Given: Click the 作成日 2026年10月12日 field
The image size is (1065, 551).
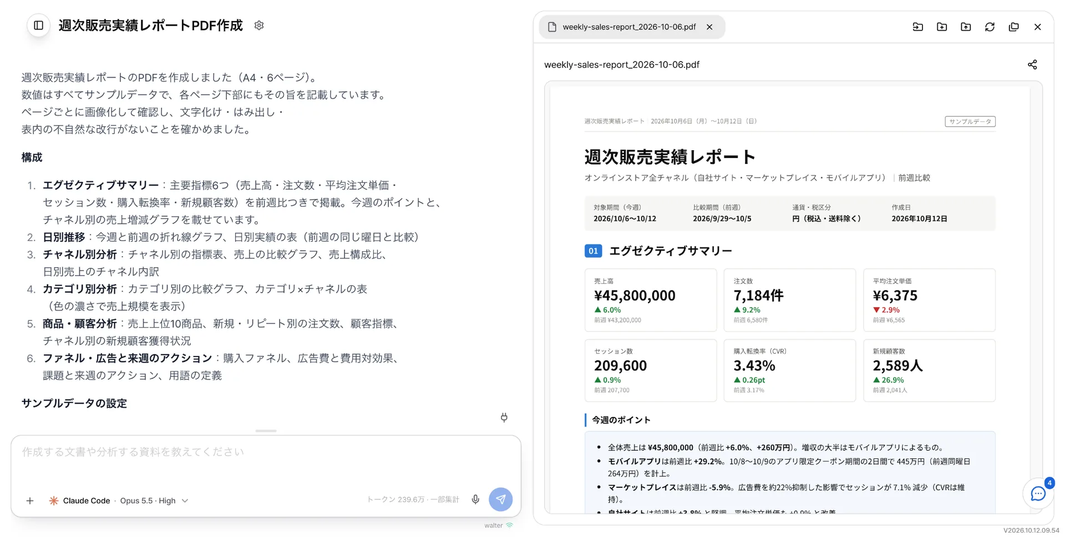Looking at the screenshot, I should click(919, 213).
